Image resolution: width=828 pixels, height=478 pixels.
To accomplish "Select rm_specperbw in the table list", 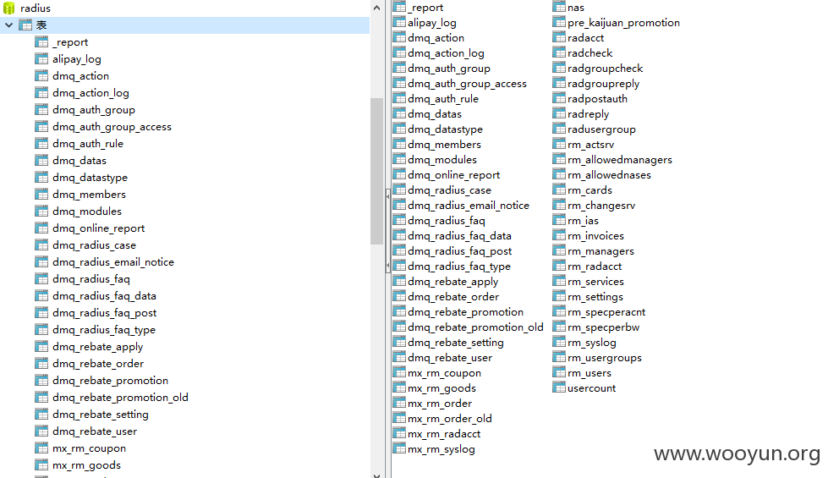I will point(604,327).
